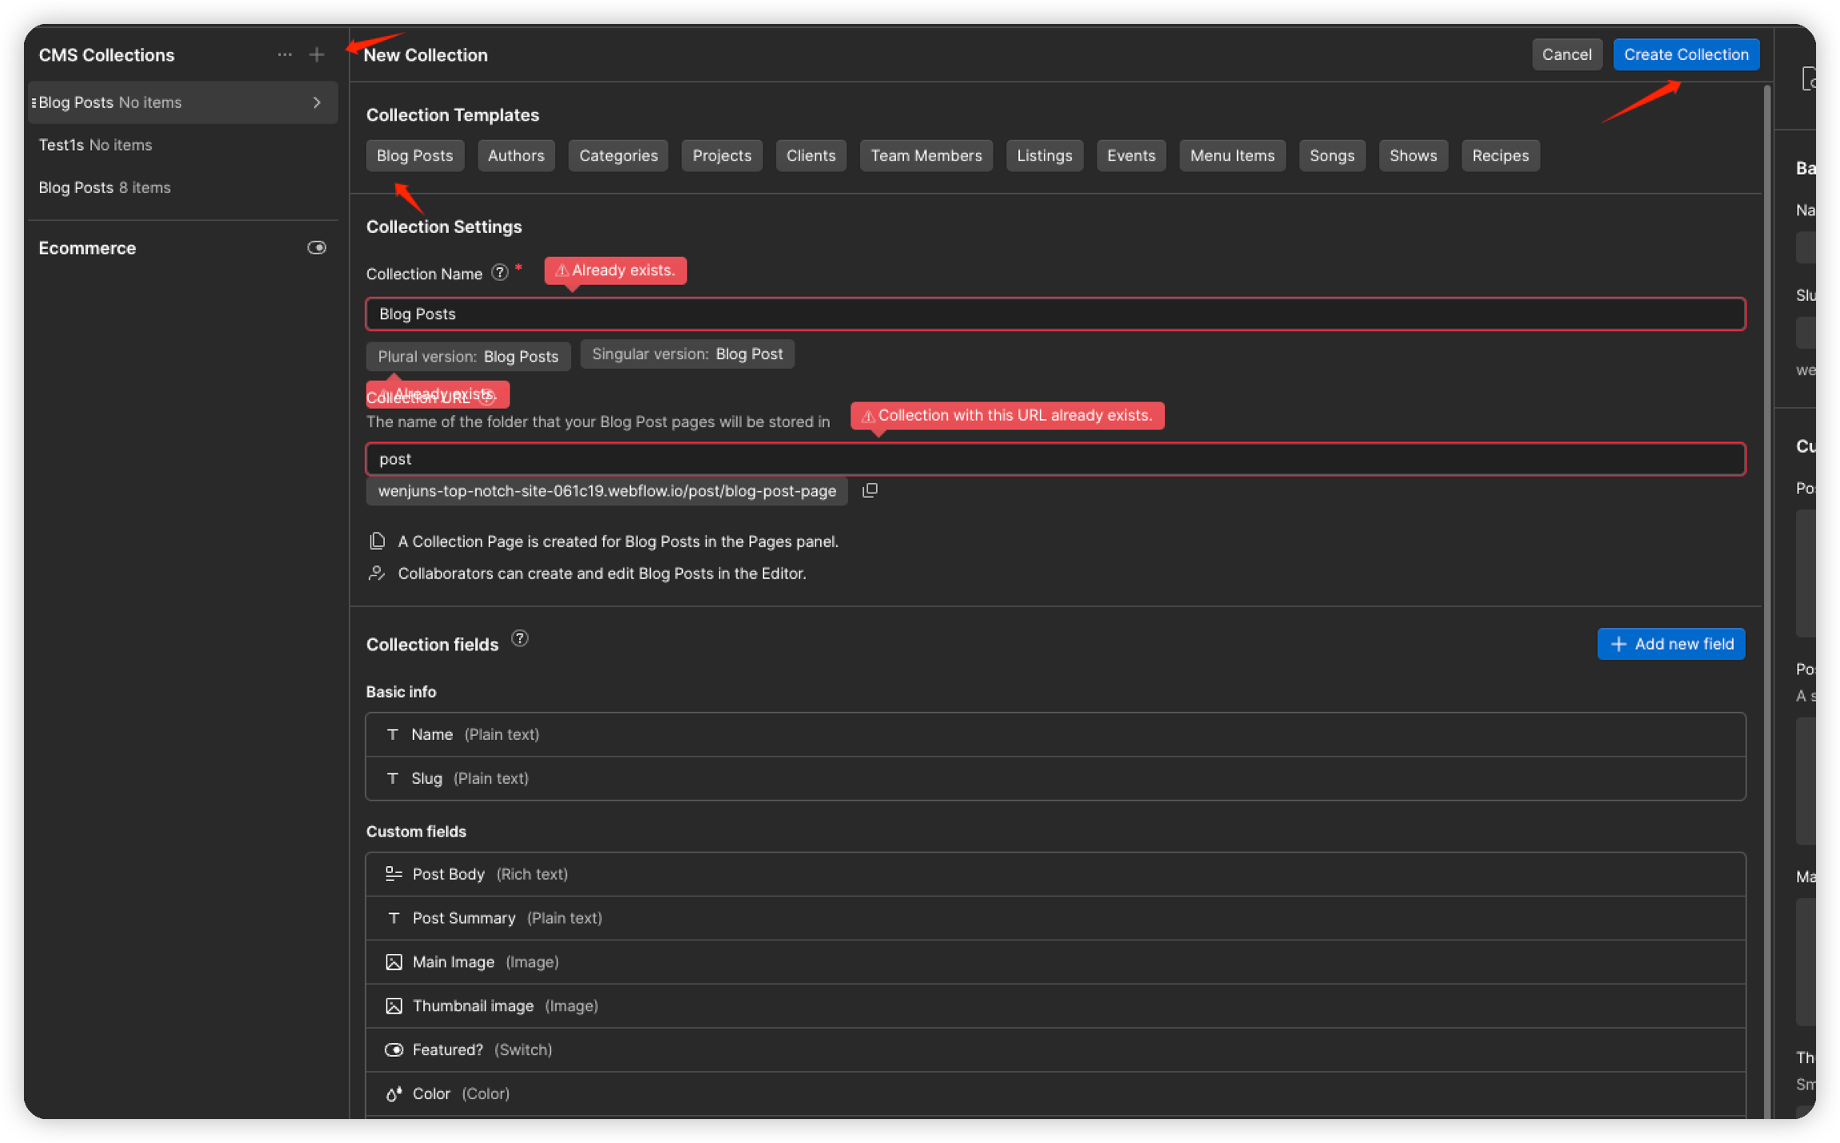Open the Name plain text field
Viewport: 1840px width, 1143px height.
point(1055,734)
